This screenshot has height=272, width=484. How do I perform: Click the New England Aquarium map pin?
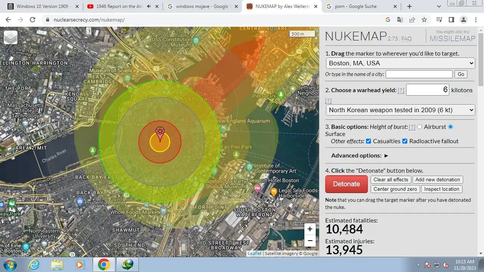coord(223,129)
